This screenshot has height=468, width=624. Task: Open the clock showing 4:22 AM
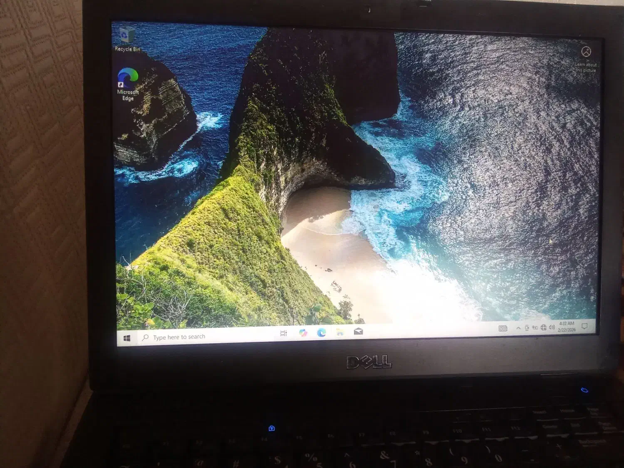(567, 327)
